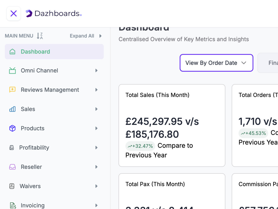This screenshot has width=278, height=209.
Task: Close the sidebar with the X icon
Action: (14, 13)
